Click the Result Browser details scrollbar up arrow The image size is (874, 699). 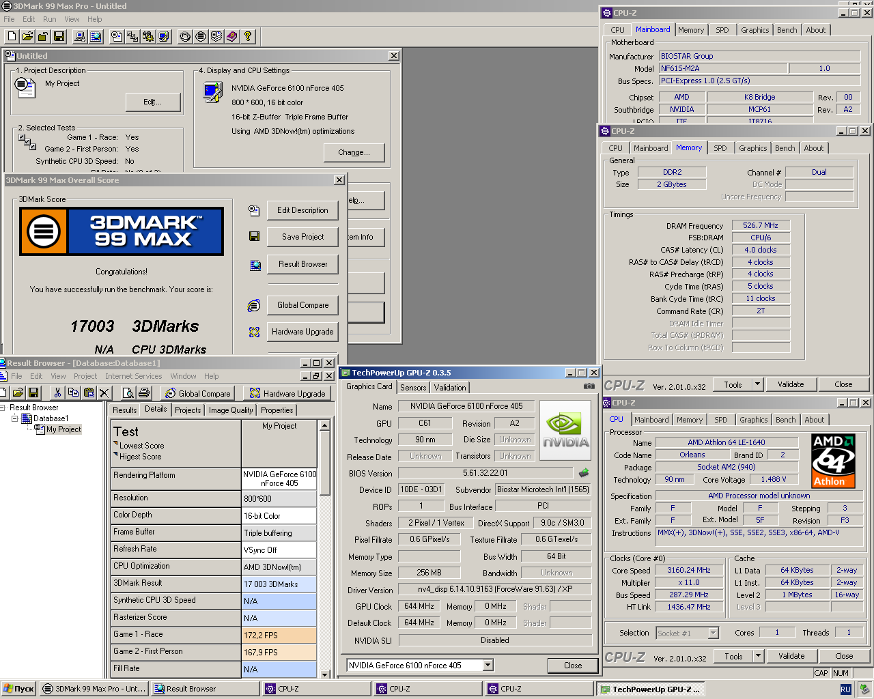(x=325, y=425)
